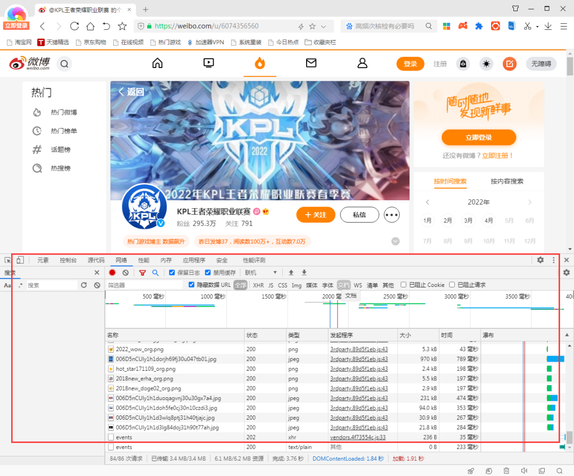Open the Weibo video icon
The height and width of the screenshot is (476, 574).
pyautogui.click(x=209, y=63)
